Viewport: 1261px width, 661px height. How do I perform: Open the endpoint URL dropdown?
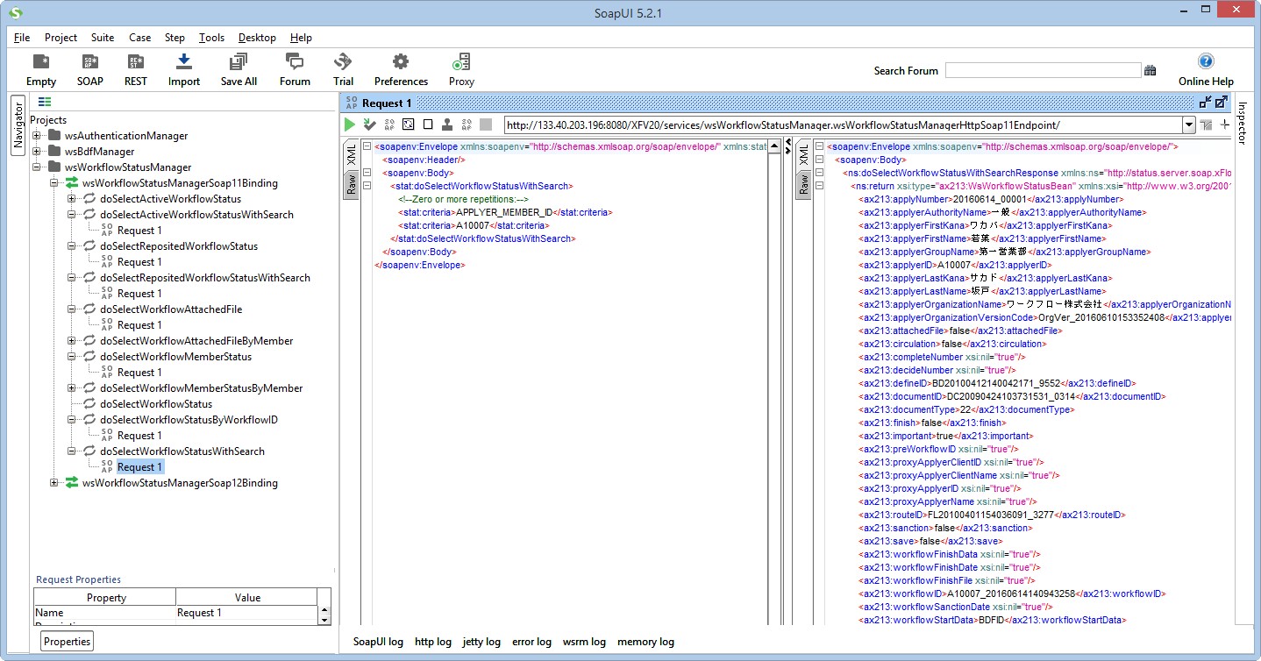[1191, 124]
